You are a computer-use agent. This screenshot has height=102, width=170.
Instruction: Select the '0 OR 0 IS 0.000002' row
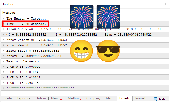pos(85,67)
